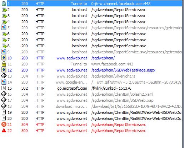
Task: Click the green arrow icon of session 4
Action: tap(4, 22)
